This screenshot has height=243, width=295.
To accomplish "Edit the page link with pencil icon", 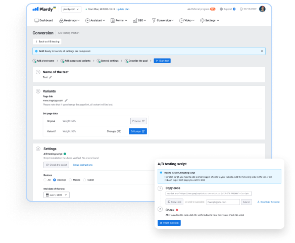I will (66, 101).
